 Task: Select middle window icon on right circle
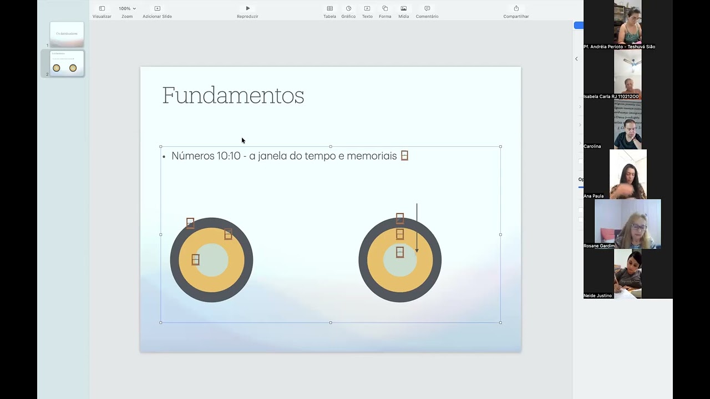point(400,234)
